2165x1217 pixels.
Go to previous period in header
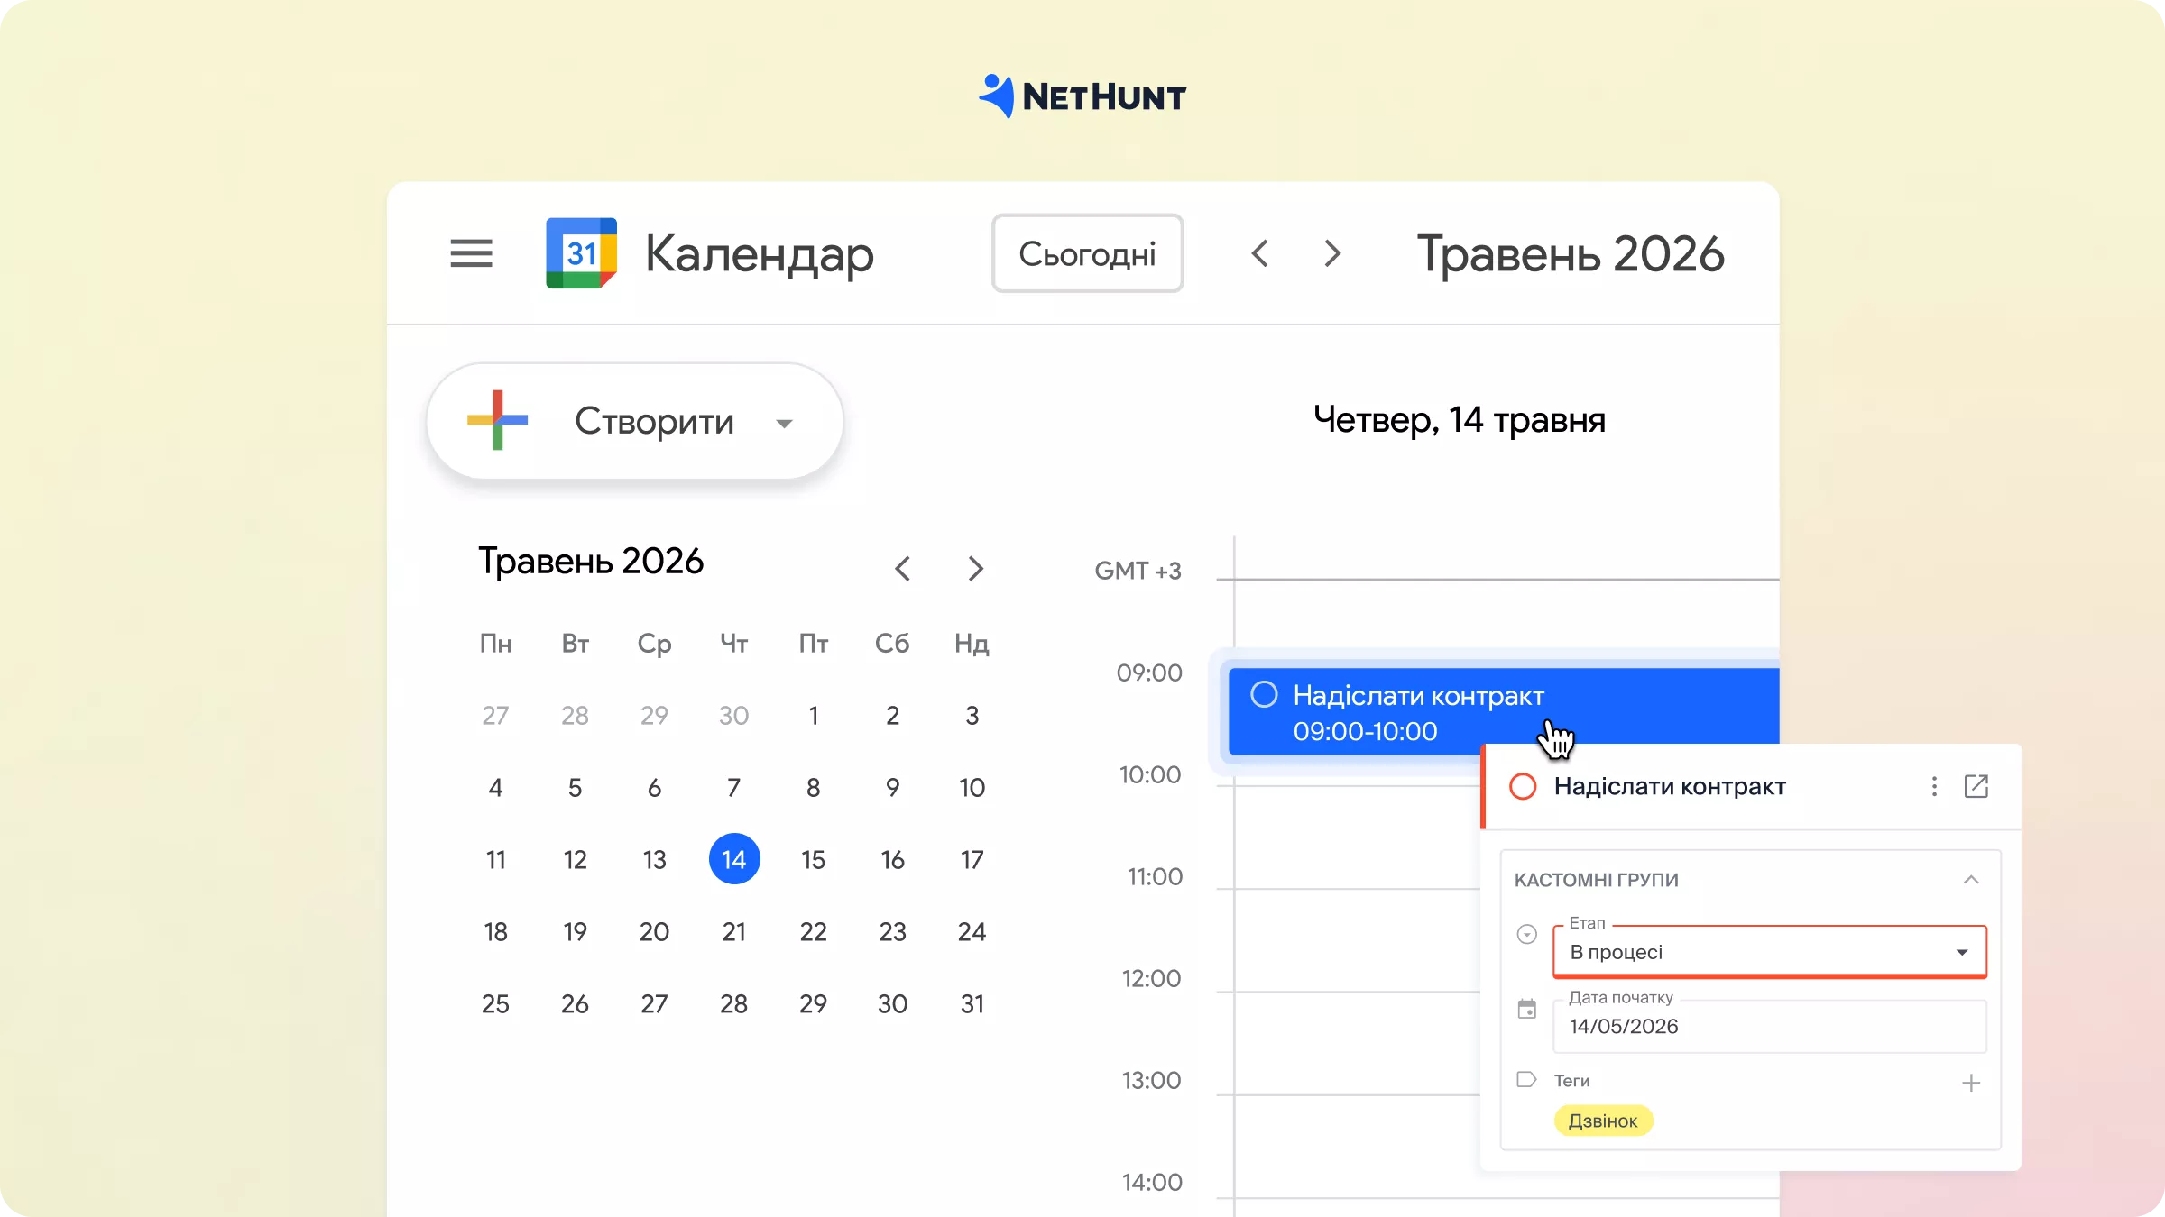1260,253
